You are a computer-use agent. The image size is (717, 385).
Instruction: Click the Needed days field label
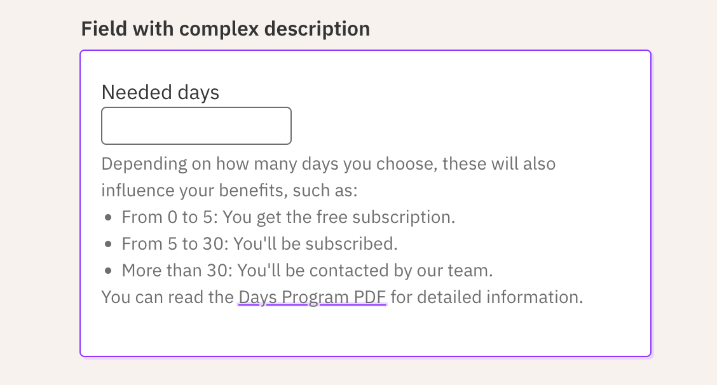[x=160, y=92]
